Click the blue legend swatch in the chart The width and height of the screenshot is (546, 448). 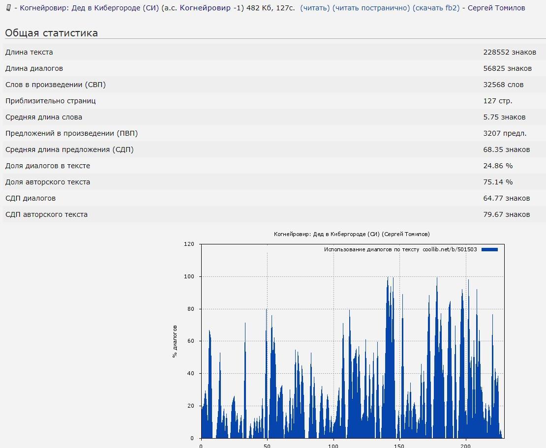click(489, 249)
